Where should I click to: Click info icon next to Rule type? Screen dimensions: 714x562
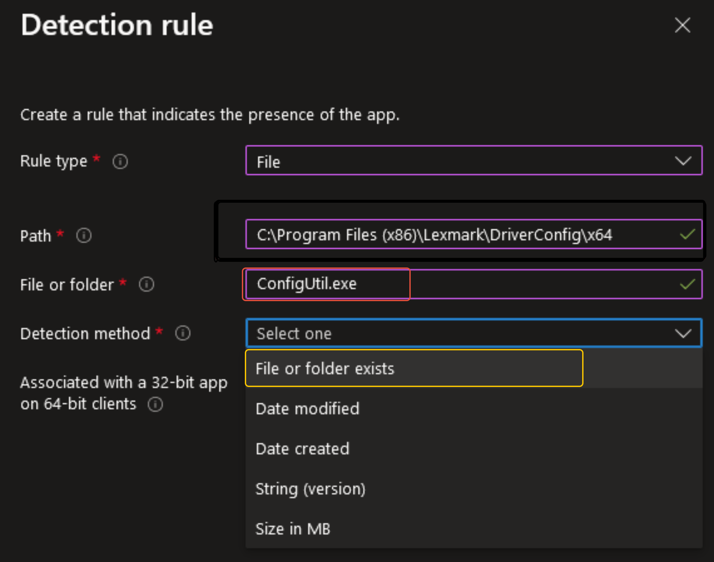[x=120, y=162]
